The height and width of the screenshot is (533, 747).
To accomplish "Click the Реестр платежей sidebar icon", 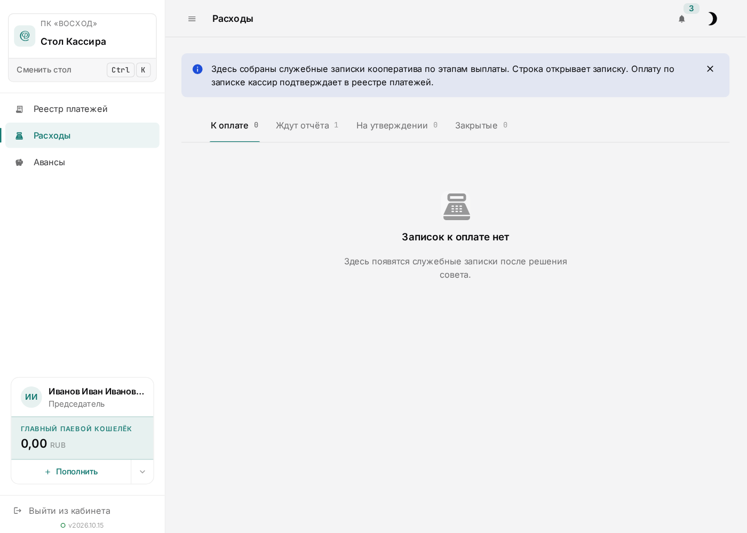I will 19,109.
